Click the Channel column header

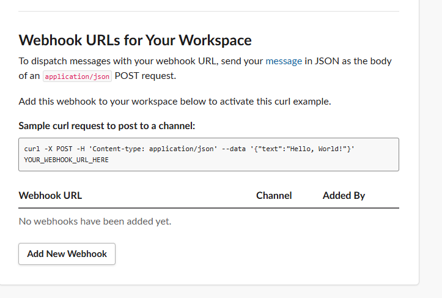(274, 196)
